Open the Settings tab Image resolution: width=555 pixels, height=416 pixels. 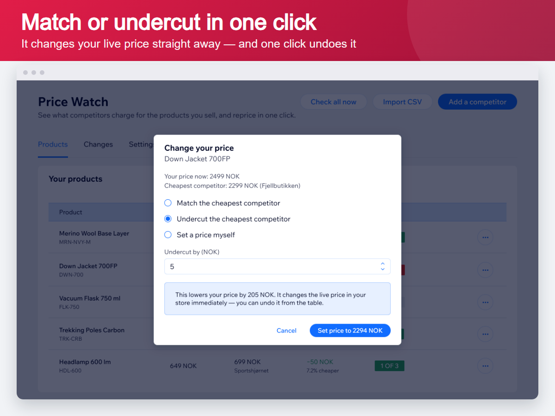pos(141,144)
